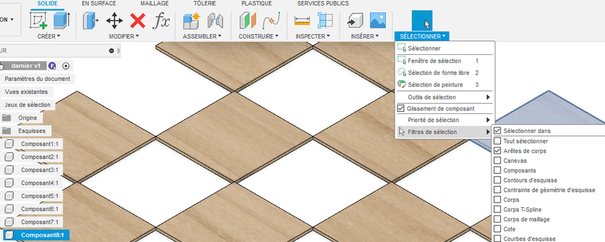
Task: Click the Insert Canvas image icon
Action: [x=378, y=21]
